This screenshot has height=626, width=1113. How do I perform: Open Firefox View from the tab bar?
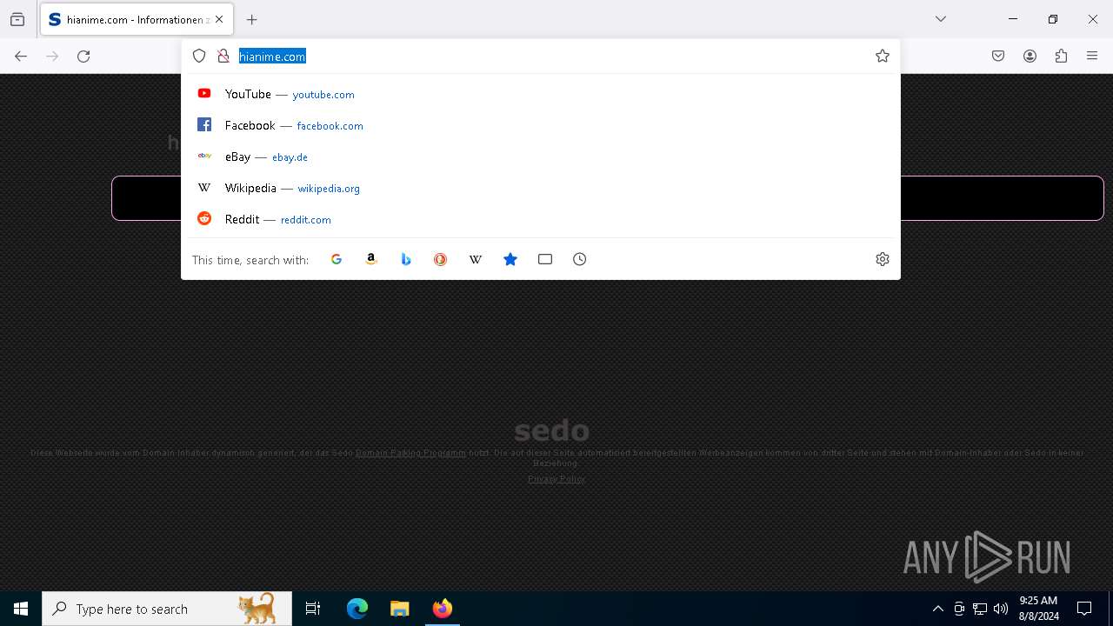pyautogui.click(x=17, y=19)
